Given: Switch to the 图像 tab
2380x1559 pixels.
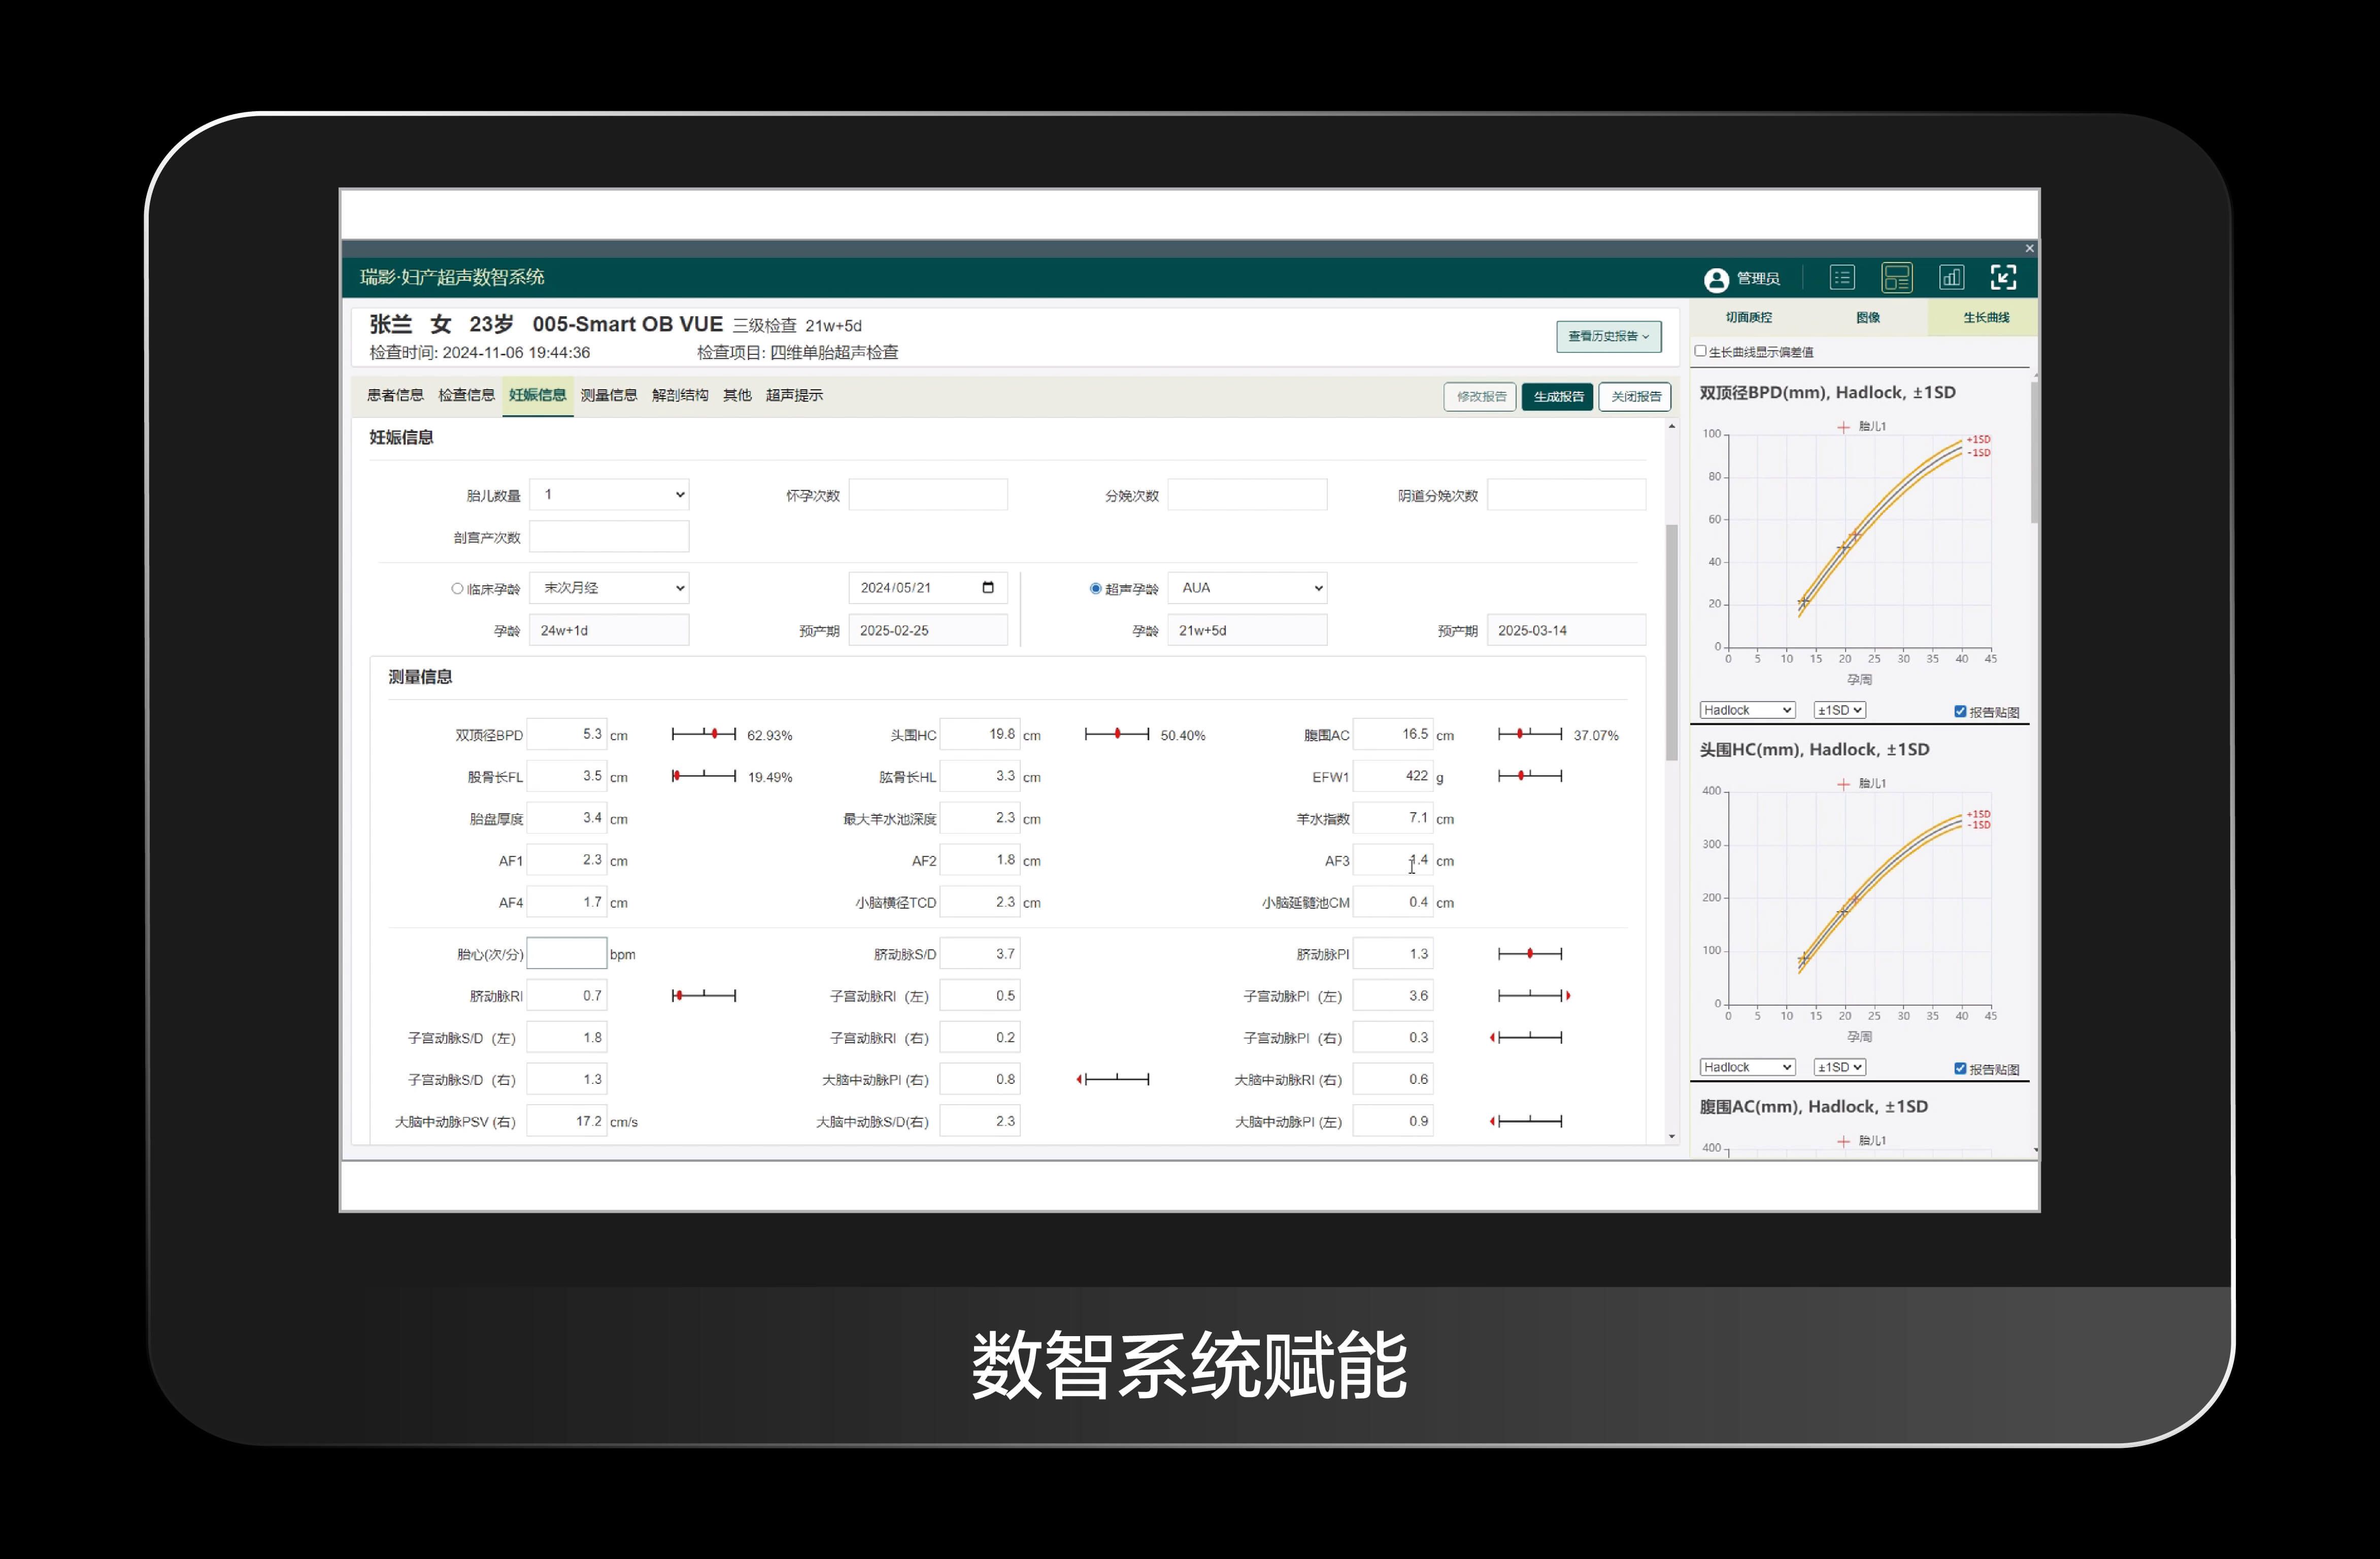Looking at the screenshot, I should pyautogui.click(x=1868, y=317).
